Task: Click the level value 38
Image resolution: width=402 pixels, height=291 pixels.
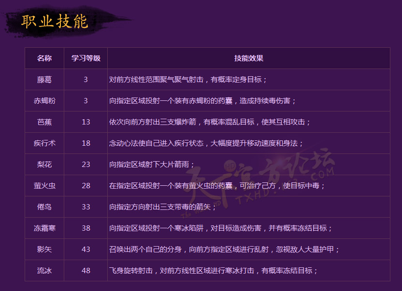Action: [86, 228]
